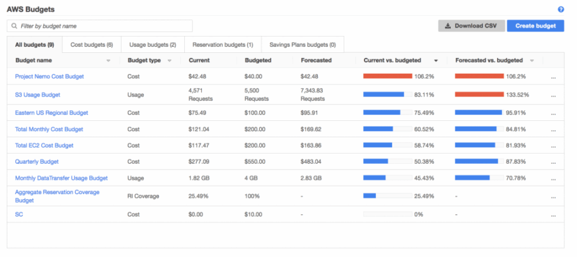Switch to Reservation budgets (1) tab
577x257 pixels.
pos(223,45)
